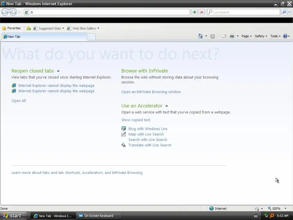Click the Print icon
The width and height of the screenshot is (293, 220).
click(x=232, y=36)
